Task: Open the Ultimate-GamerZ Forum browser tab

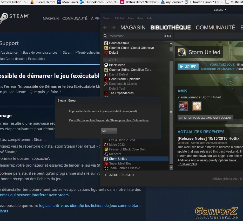Action: [x=204, y=2]
